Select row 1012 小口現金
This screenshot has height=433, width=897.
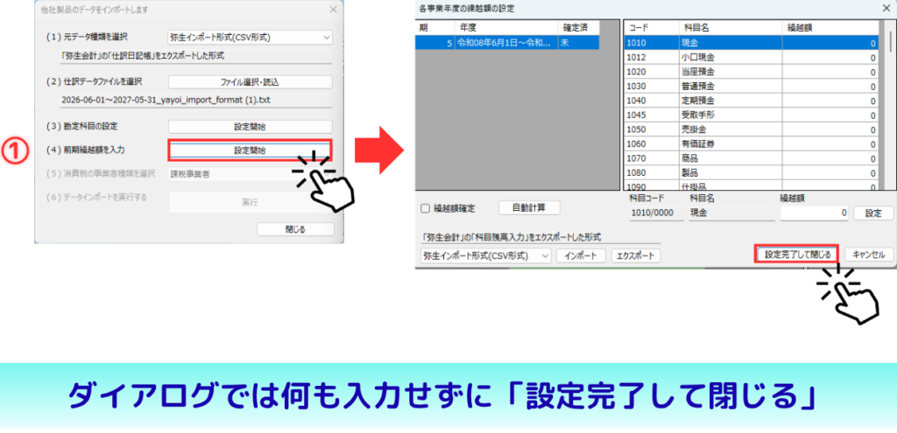[x=751, y=58]
